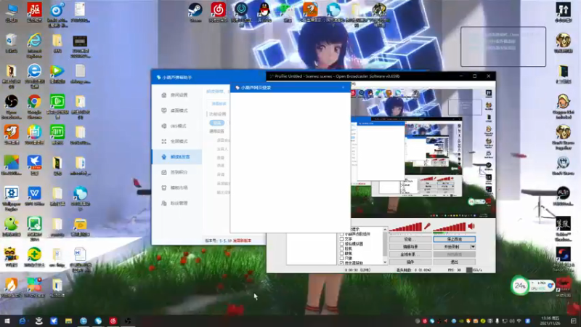Mute desktop audio via the speaker icon

471,226
